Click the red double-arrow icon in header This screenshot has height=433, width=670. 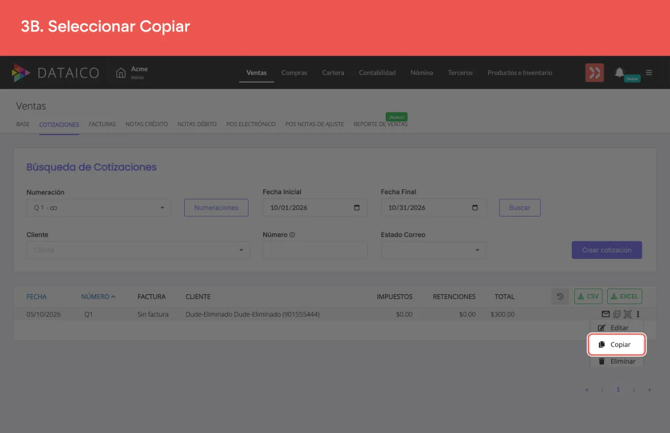(595, 73)
